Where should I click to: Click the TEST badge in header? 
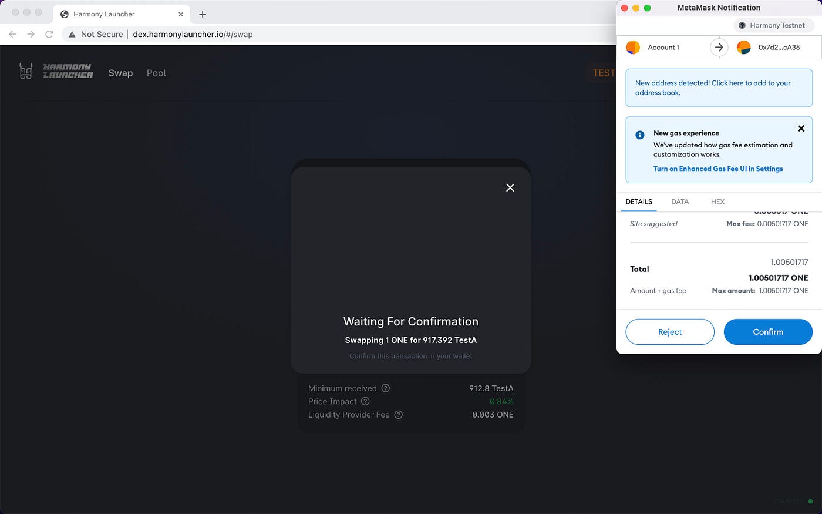(604, 73)
